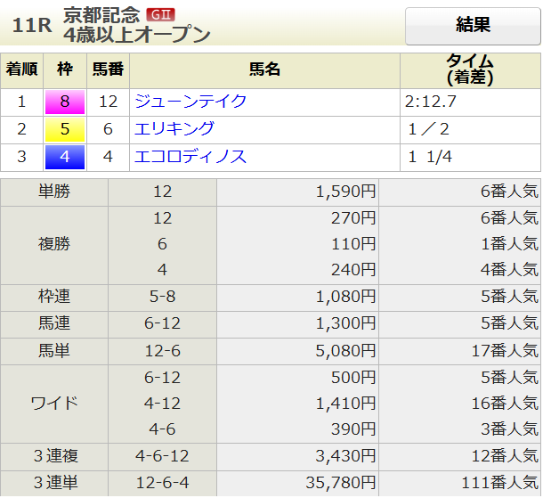
Task: Click the ワイド payout row label
Action: pos(55,404)
